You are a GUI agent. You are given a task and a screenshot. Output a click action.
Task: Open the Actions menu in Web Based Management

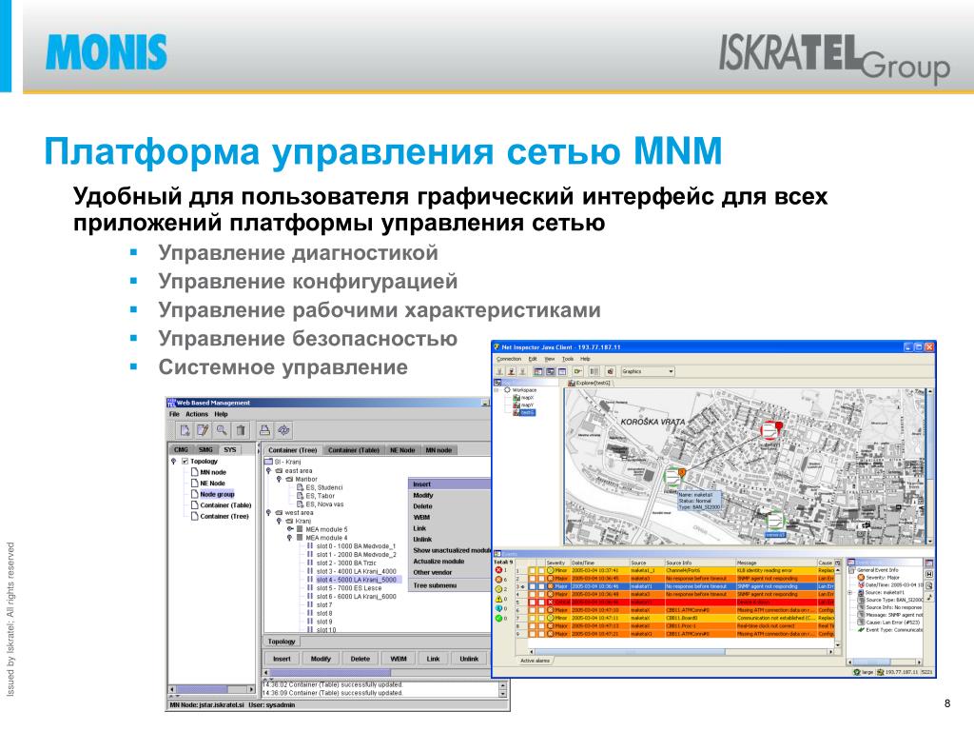pos(197,414)
